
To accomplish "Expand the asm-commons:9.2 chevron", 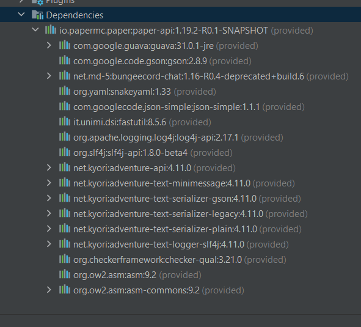I will [x=49, y=290].
